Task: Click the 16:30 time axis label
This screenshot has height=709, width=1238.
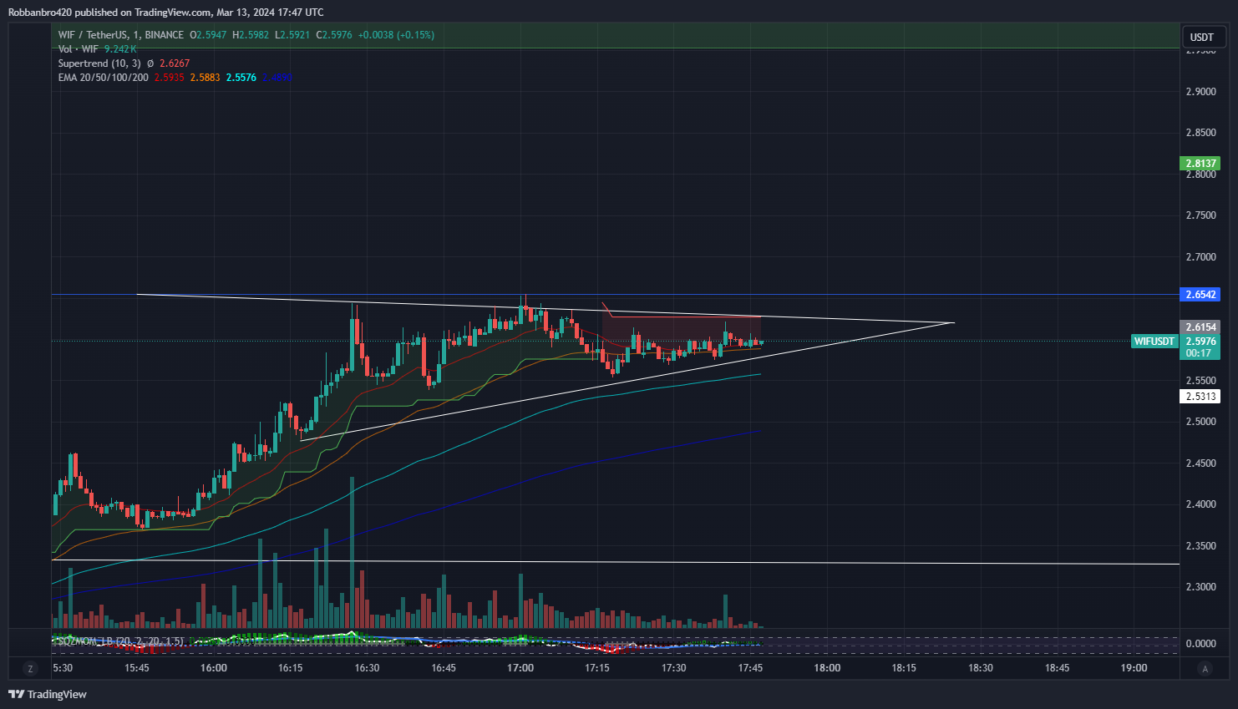Action: (x=367, y=668)
